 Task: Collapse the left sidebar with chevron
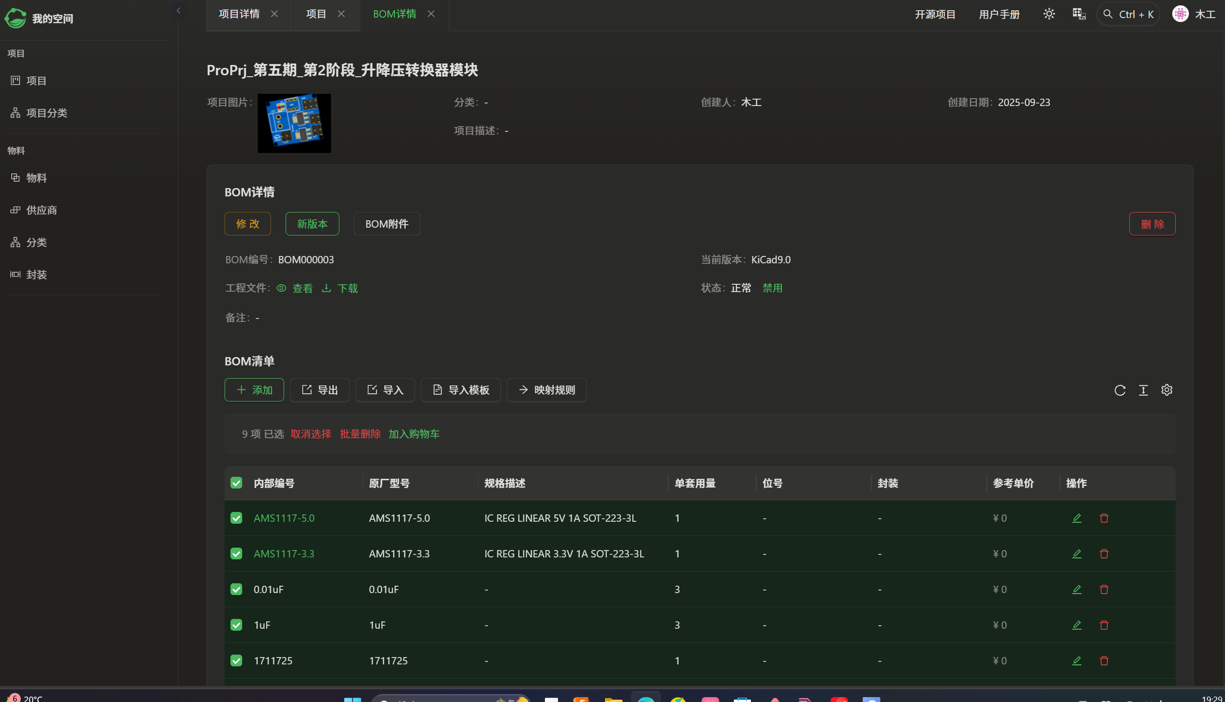pyautogui.click(x=178, y=11)
